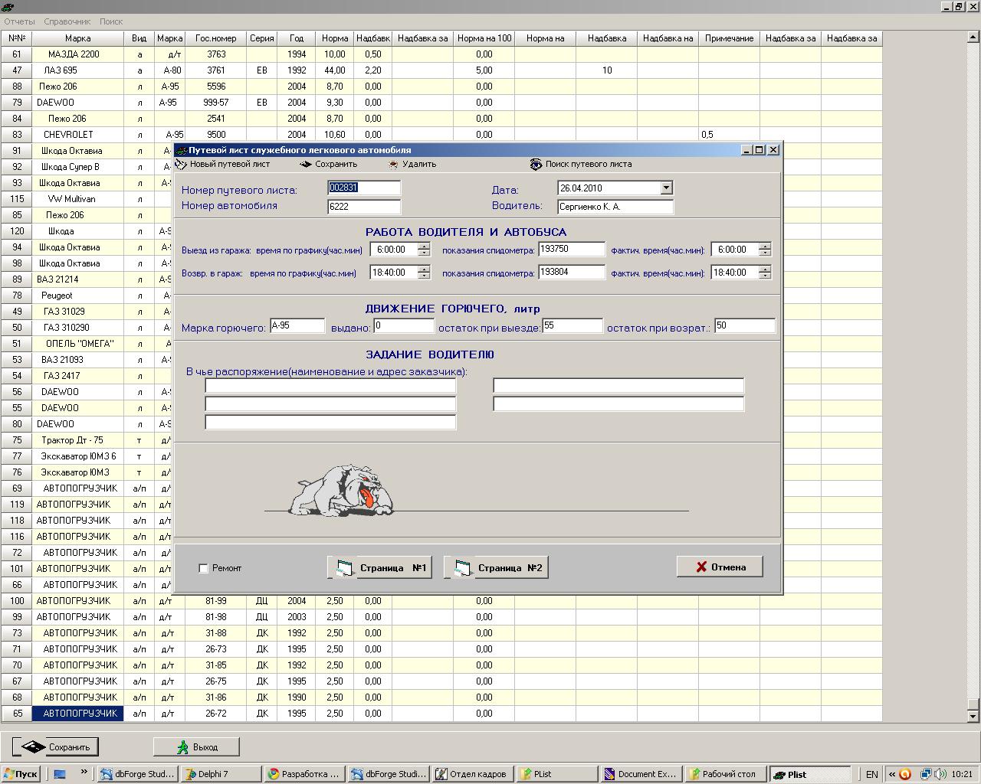Expand the Дата date dropdown

coord(666,188)
